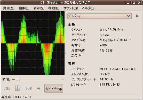143x100 pixels.
Task: Open the 動画(M) menu
Action: (x=9, y=8)
